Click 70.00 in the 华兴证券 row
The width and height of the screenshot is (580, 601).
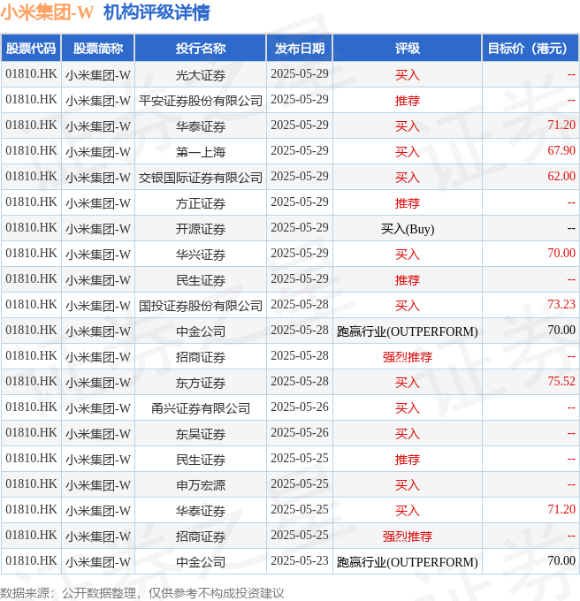(561, 253)
